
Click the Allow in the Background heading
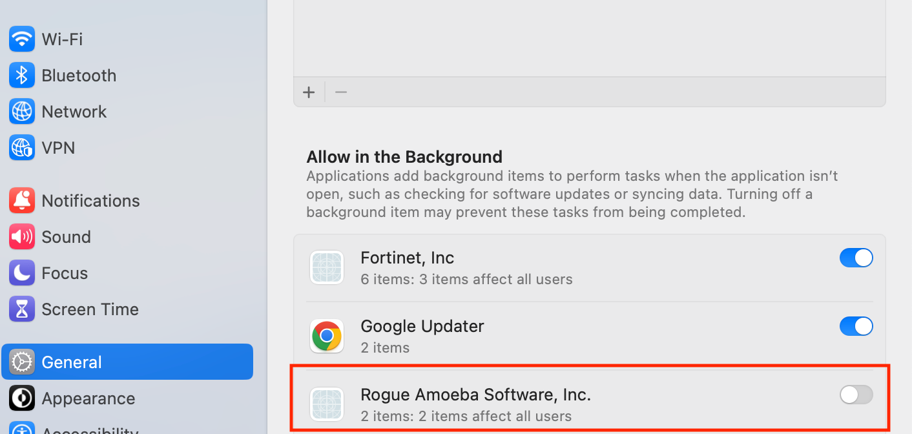click(x=404, y=157)
